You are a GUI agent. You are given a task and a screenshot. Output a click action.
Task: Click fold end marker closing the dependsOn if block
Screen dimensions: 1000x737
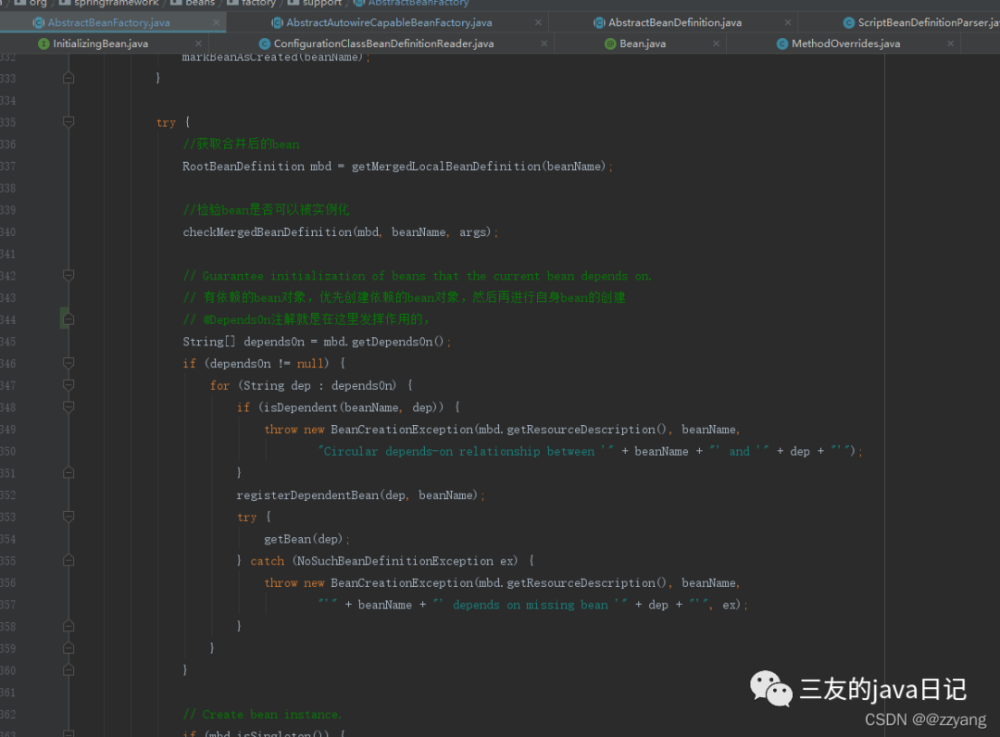[x=69, y=670]
